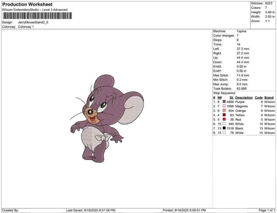Click the Zoom value '1:1'
This screenshot has height=213, width=277.
267,21
